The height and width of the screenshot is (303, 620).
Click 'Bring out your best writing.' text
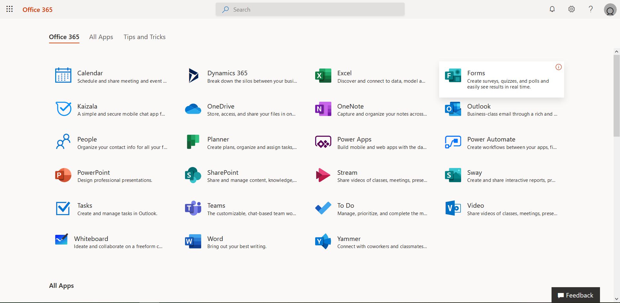click(237, 246)
